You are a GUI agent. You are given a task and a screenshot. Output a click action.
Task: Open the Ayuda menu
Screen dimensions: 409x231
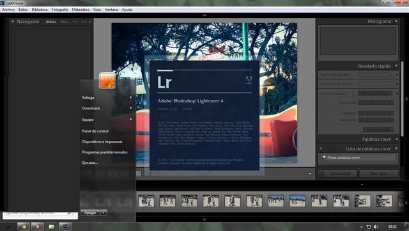point(127,10)
